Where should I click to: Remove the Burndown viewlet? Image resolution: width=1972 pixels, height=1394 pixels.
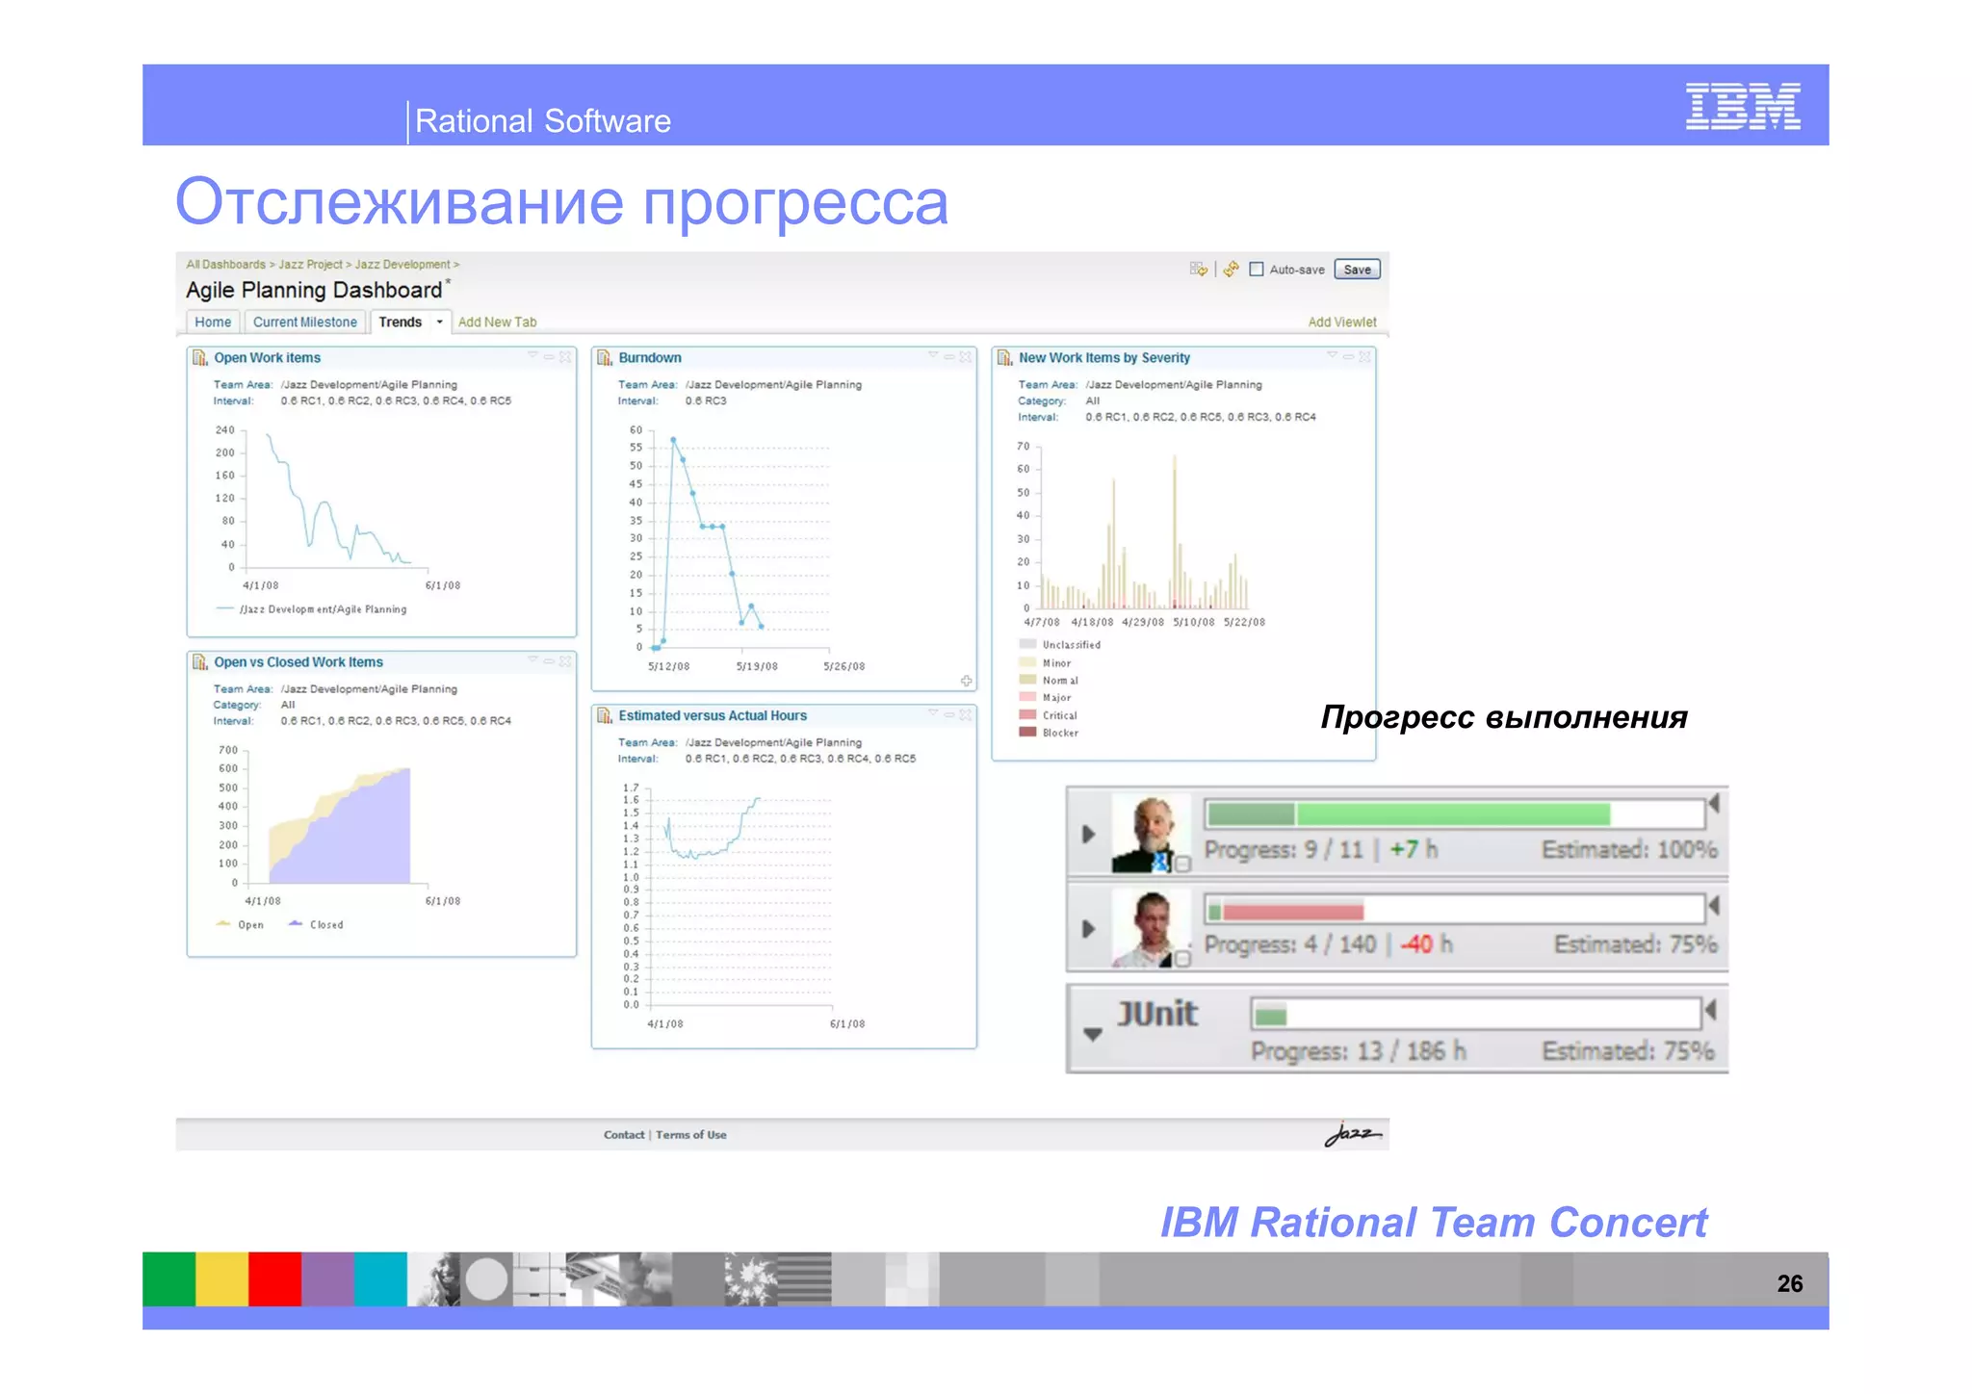[x=966, y=357]
